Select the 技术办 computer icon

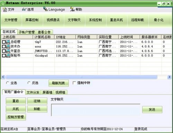[x=8, y=46]
